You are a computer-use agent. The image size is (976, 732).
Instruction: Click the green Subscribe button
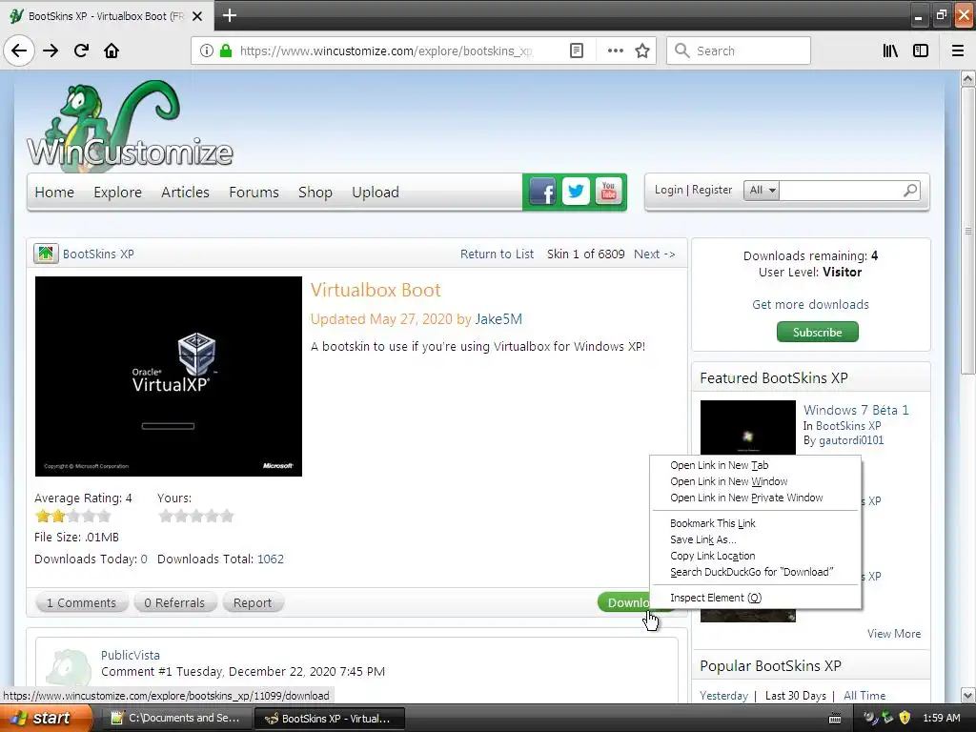click(817, 332)
